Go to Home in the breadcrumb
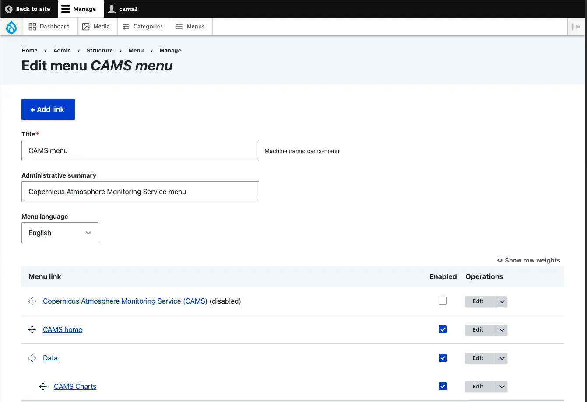The height and width of the screenshot is (402, 587). [x=29, y=51]
